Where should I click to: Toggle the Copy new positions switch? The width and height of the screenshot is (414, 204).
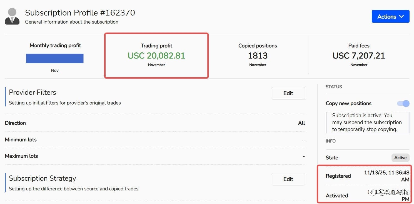point(403,104)
